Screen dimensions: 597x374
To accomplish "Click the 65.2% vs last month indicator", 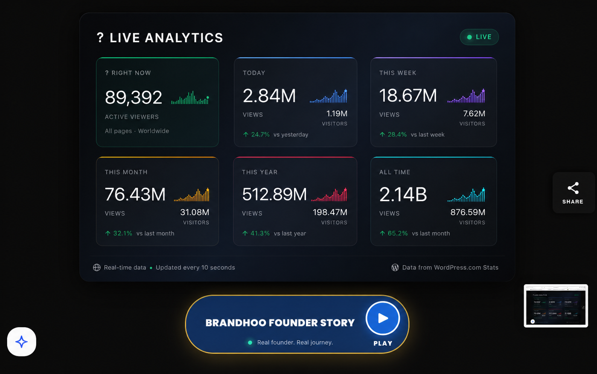I will coord(414,233).
